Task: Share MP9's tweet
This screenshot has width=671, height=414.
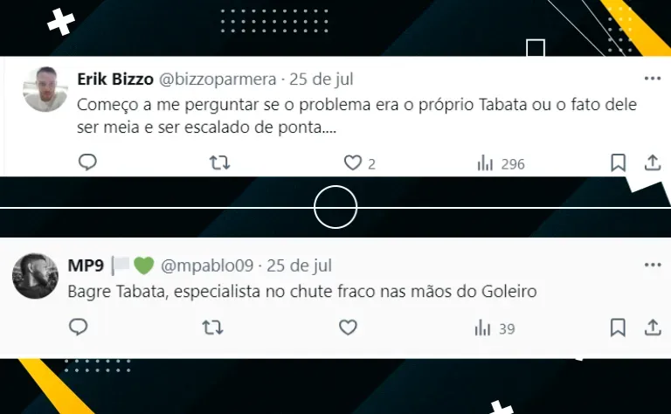Action: pyautogui.click(x=653, y=328)
